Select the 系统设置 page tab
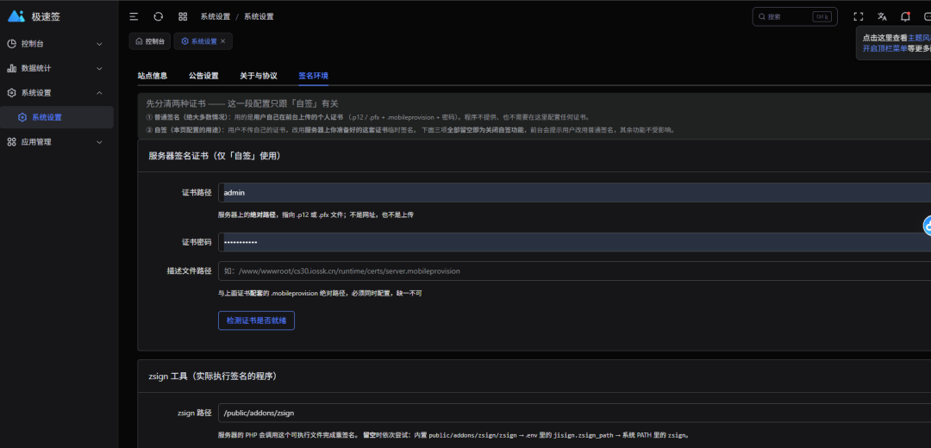The image size is (931, 448). click(x=203, y=41)
